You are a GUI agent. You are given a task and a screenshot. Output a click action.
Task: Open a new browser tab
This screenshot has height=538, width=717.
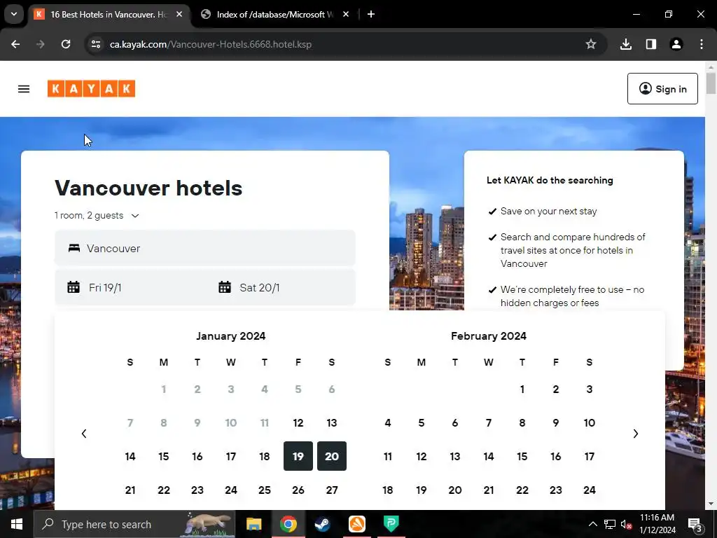coord(371,14)
